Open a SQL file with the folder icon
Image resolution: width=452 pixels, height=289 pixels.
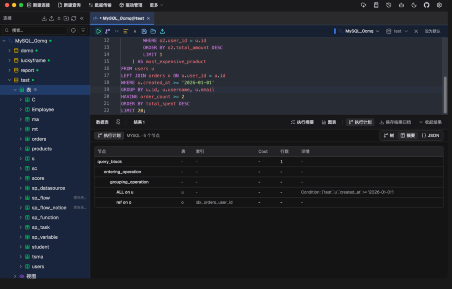[153, 31]
